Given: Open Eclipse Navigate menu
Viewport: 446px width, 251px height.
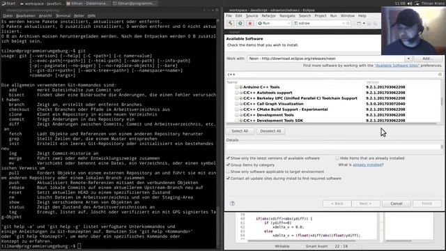Looking at the screenshot, I should coord(287,15).
